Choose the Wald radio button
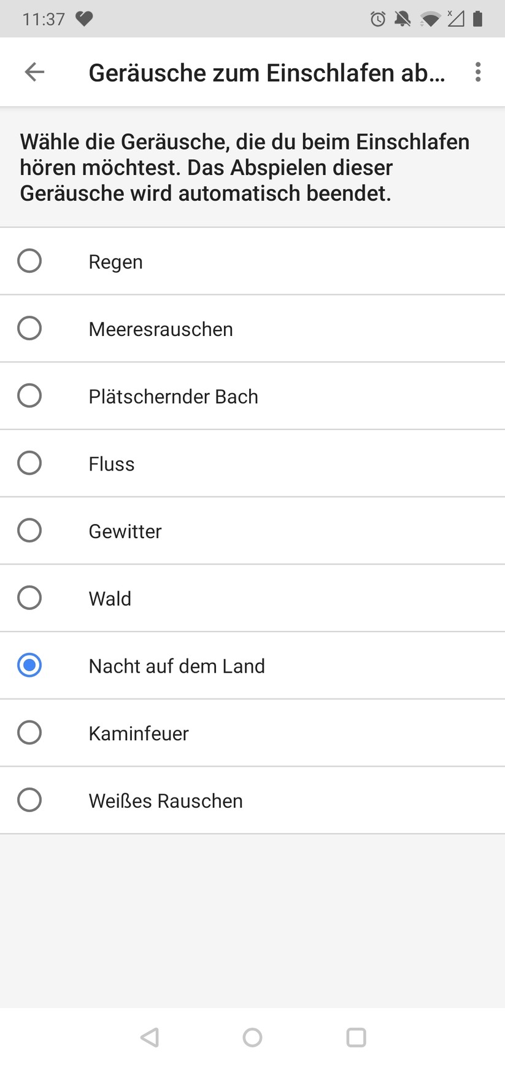Image resolution: width=505 pixels, height=1067 pixels. tap(29, 598)
